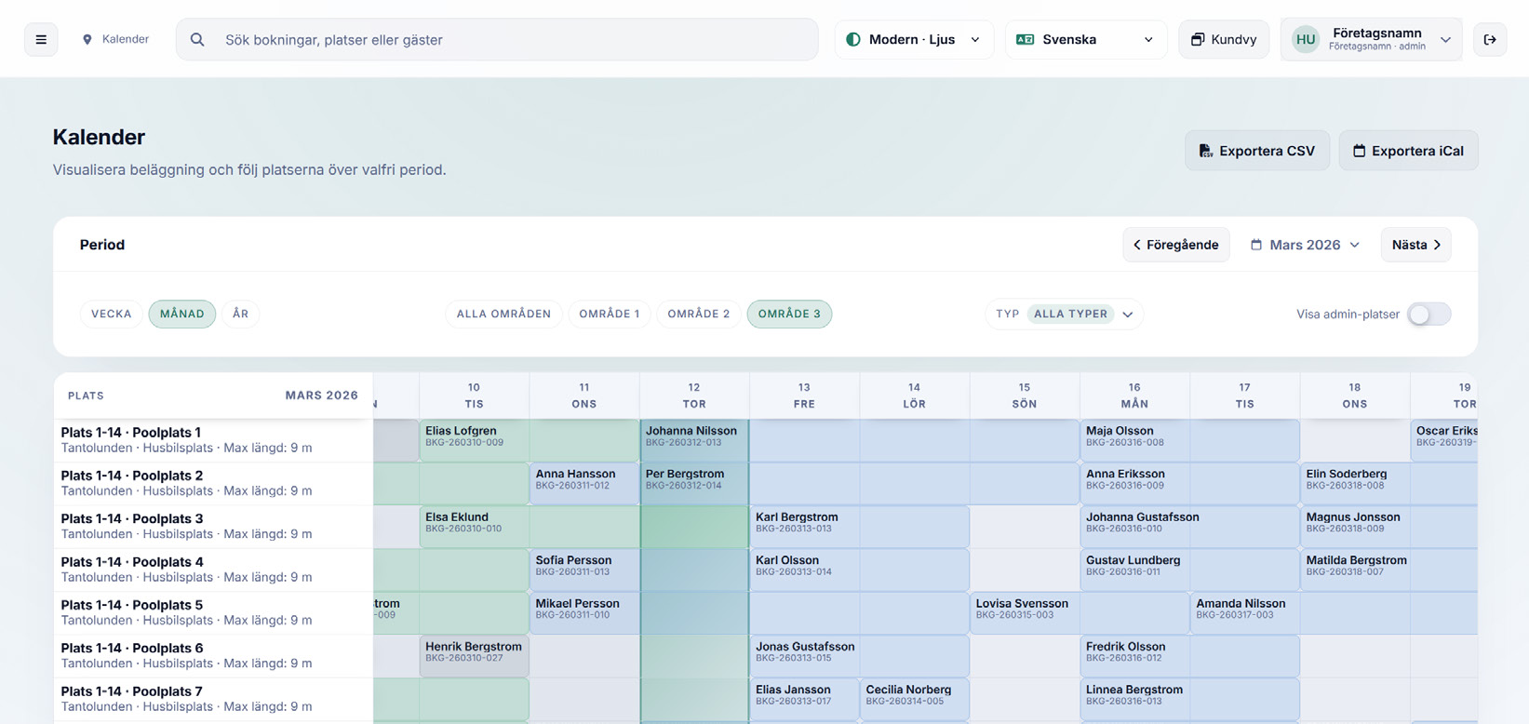Export calendar as iCal
This screenshot has width=1529, height=724.
click(x=1407, y=151)
